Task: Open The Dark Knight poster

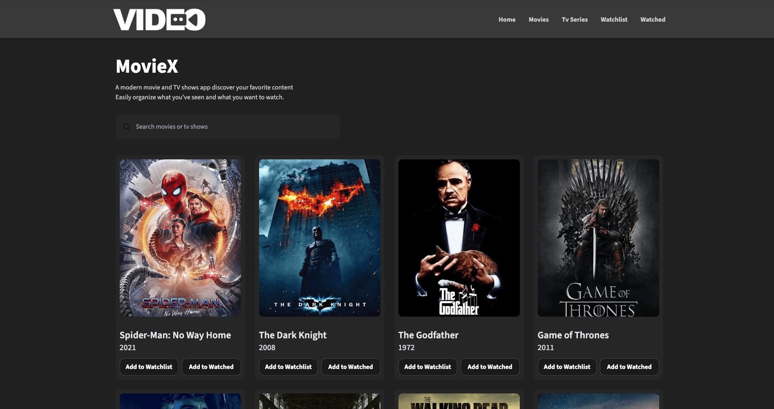Action: (320, 238)
